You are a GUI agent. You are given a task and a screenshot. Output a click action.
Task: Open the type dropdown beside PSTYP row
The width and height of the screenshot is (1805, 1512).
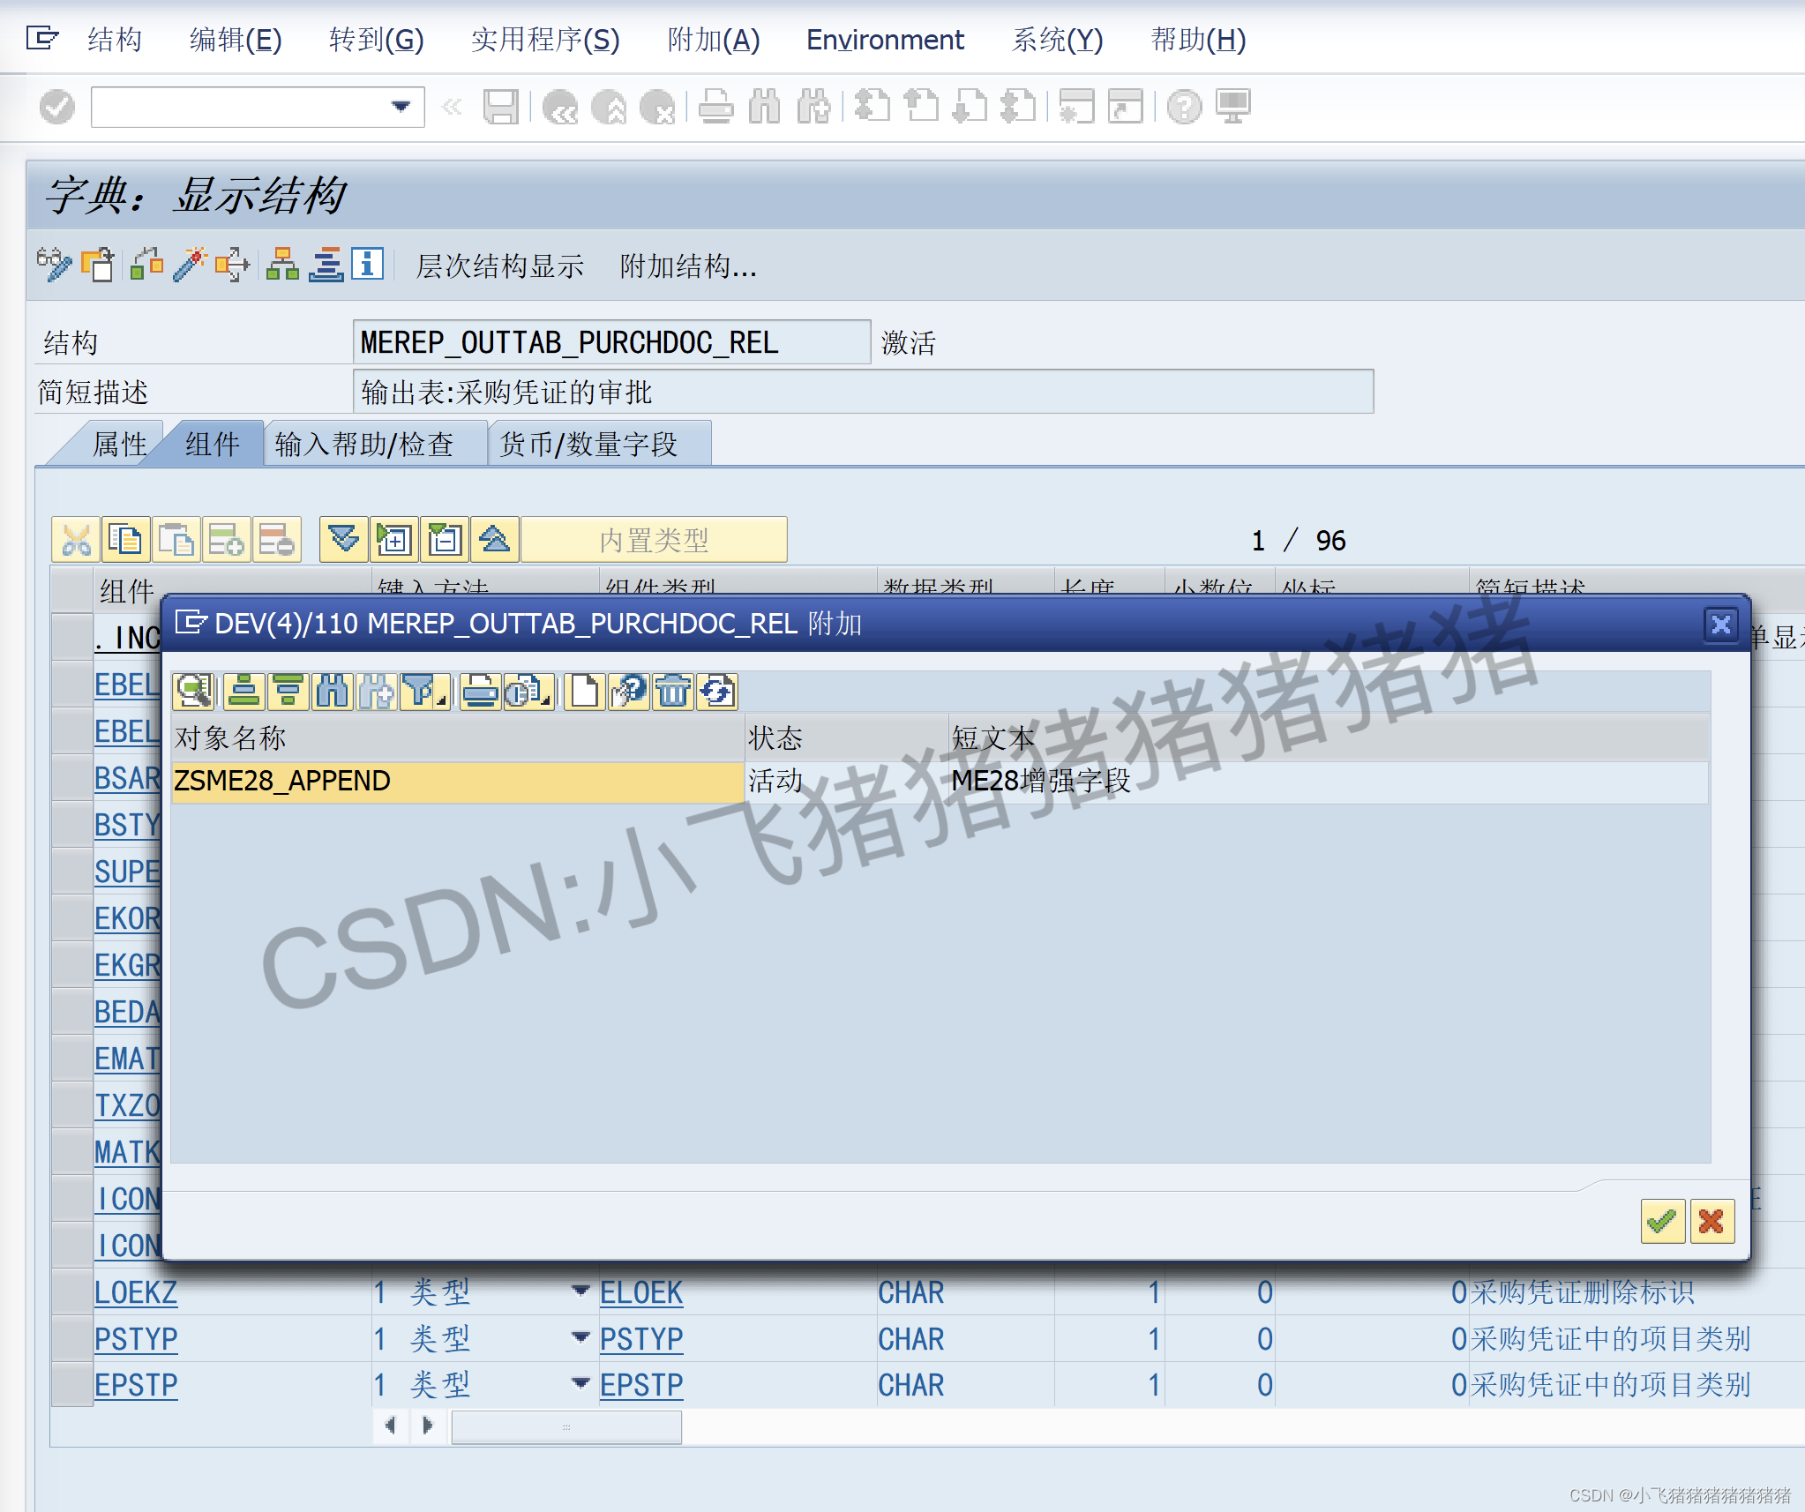pos(580,1339)
